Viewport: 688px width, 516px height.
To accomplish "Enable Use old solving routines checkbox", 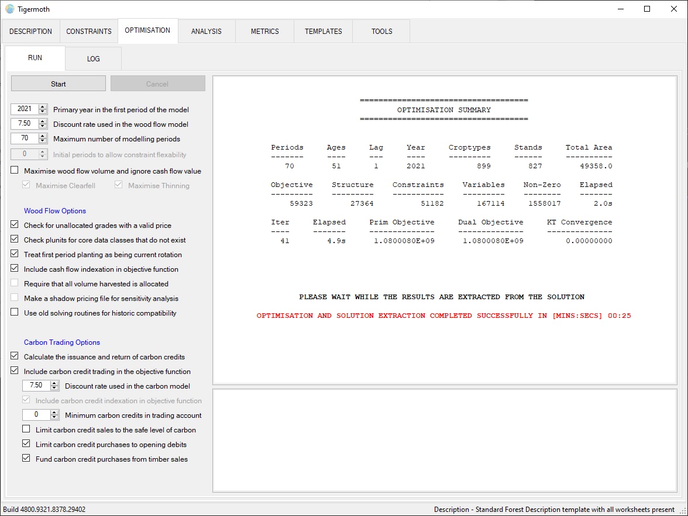I will tap(15, 312).
